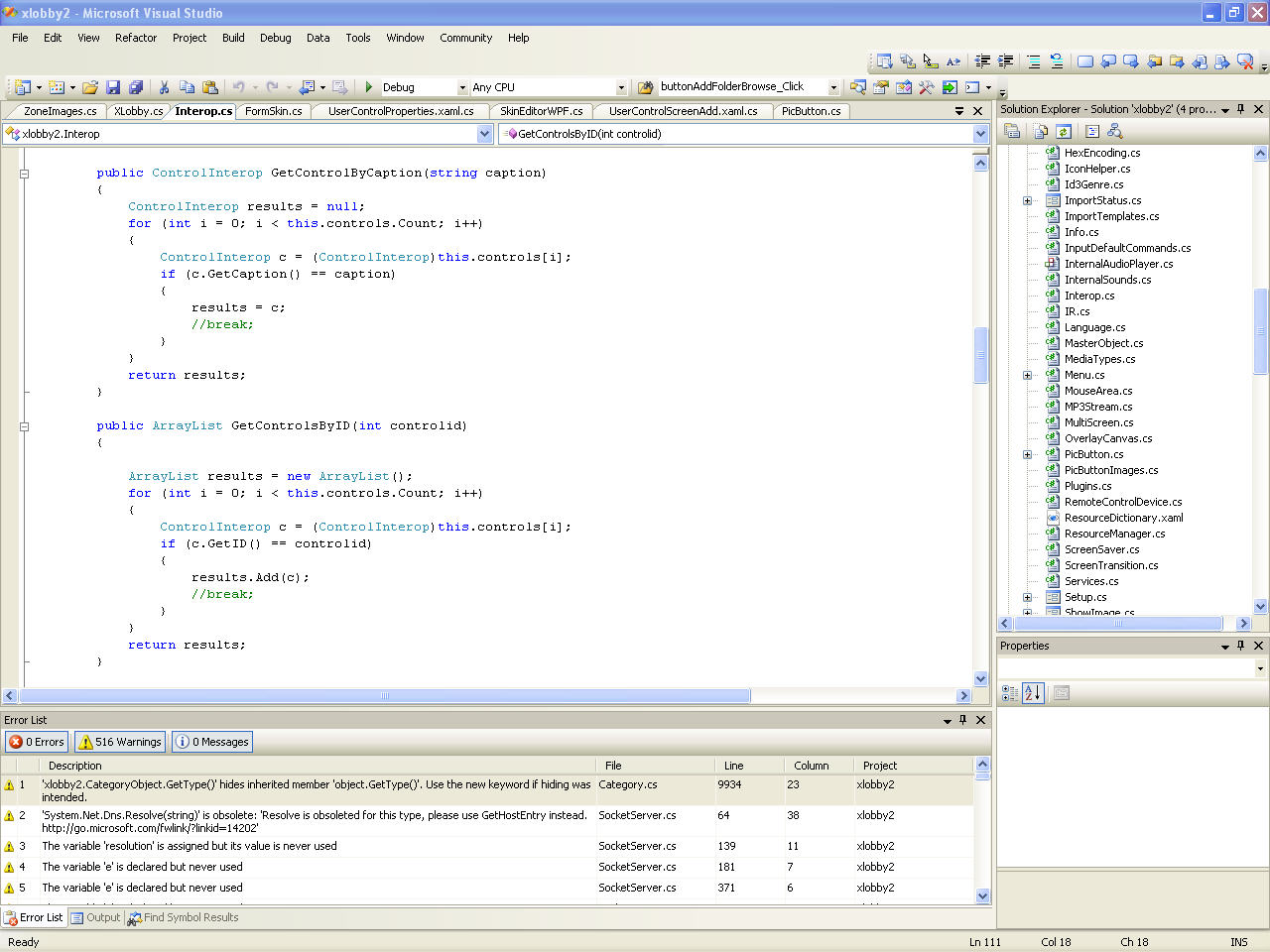Screen dimensions: 1270x952
Task: Toggle auto-hide pin on Solution Explorer
Action: tap(1241, 109)
